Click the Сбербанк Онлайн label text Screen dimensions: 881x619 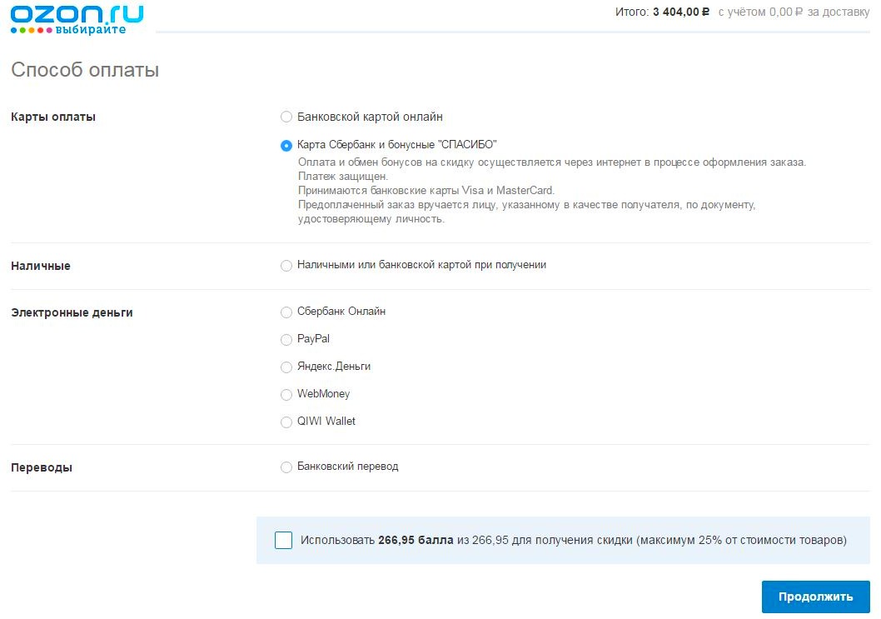(341, 311)
